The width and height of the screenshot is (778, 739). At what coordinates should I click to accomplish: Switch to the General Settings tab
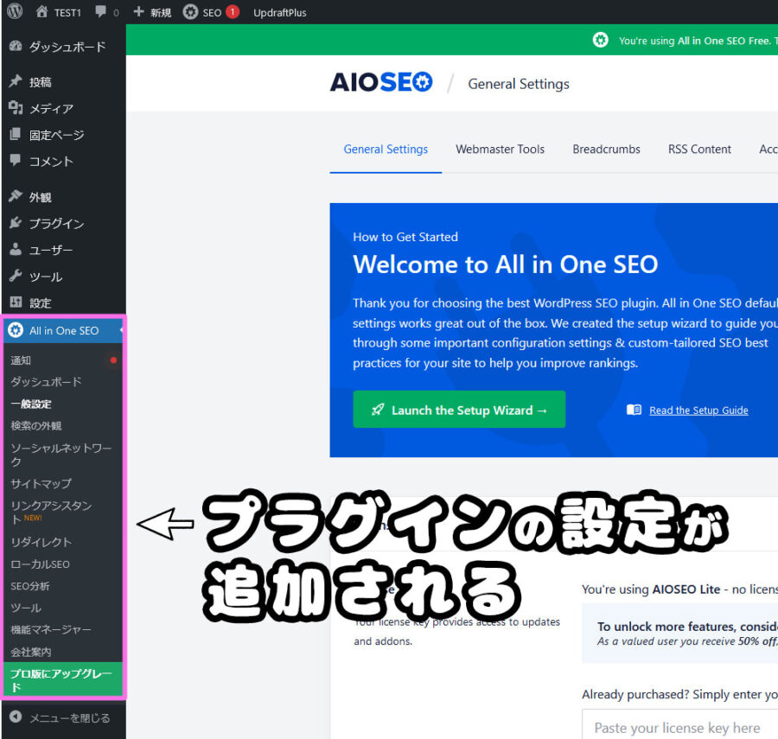click(x=386, y=150)
